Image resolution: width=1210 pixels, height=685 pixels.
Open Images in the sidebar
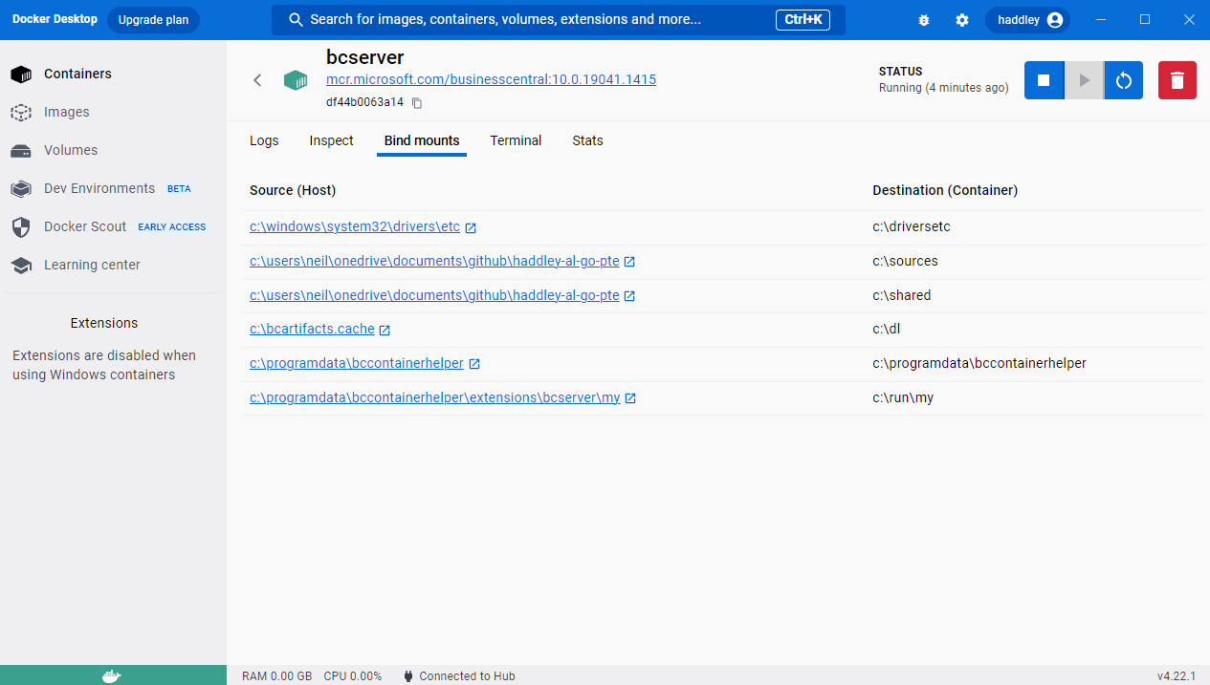(x=66, y=112)
